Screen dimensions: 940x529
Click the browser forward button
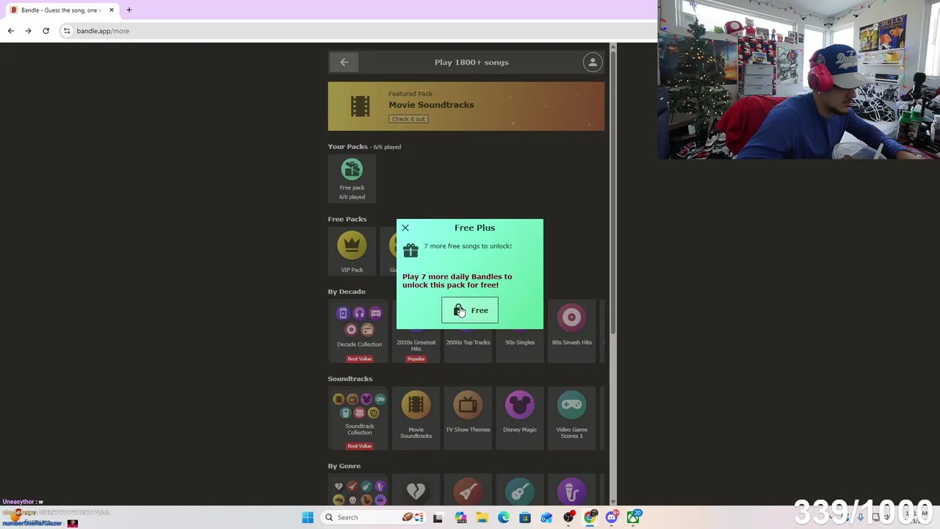click(28, 31)
